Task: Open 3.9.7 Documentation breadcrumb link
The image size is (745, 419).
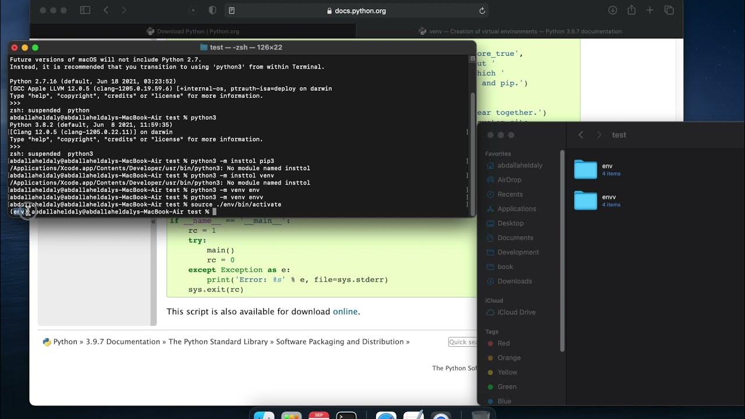Action: 123,342
